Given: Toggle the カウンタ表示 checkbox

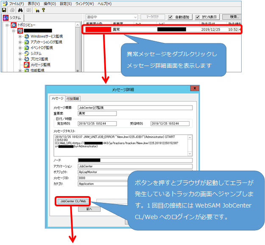Looking at the screenshot, I should pyautogui.click(x=198, y=17).
